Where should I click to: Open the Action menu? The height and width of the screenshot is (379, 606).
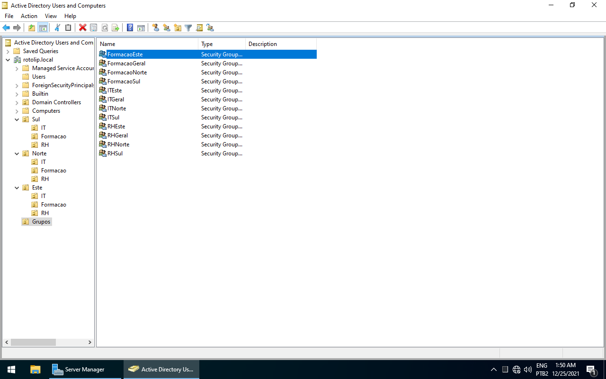[x=29, y=16]
